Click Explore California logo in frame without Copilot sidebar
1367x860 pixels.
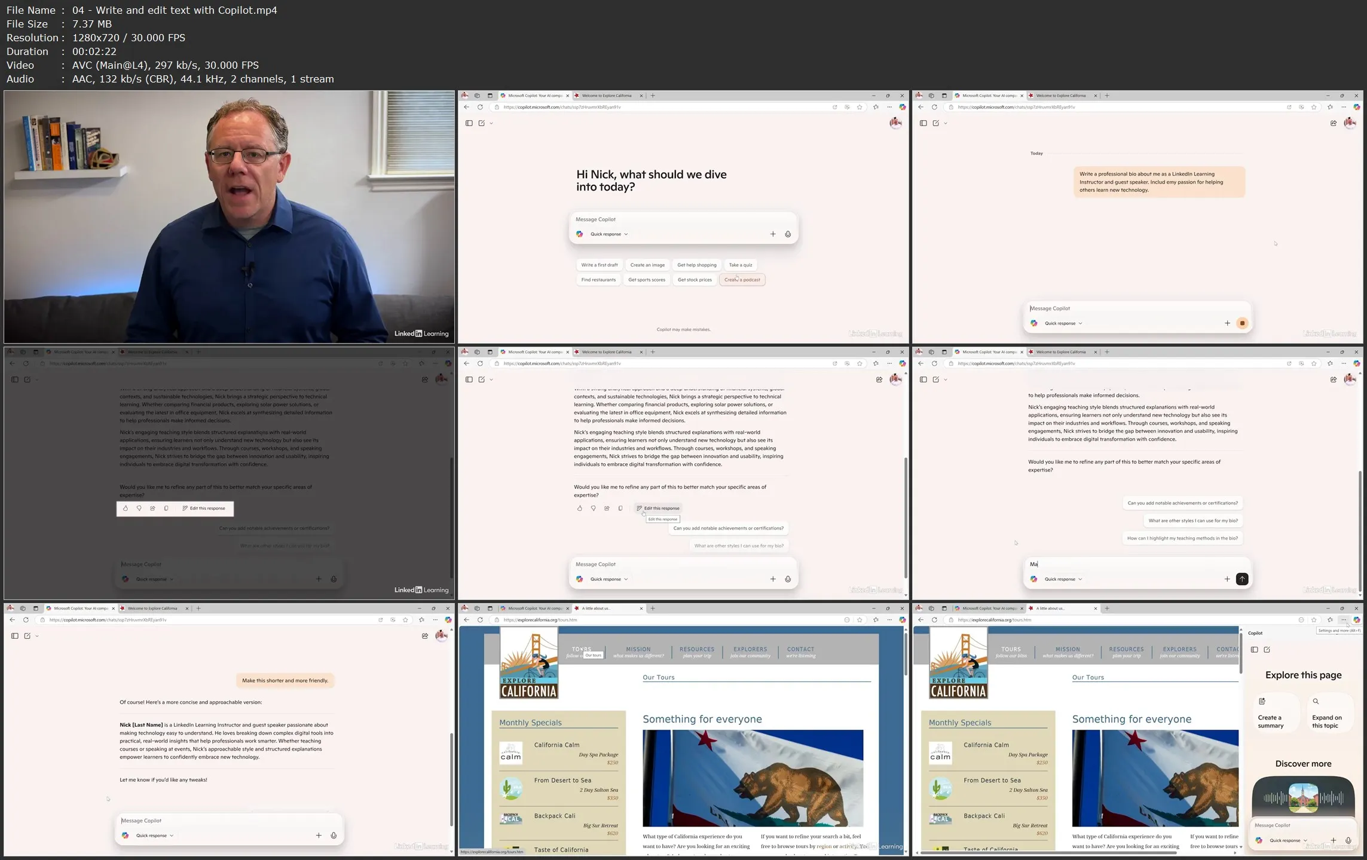(x=529, y=663)
